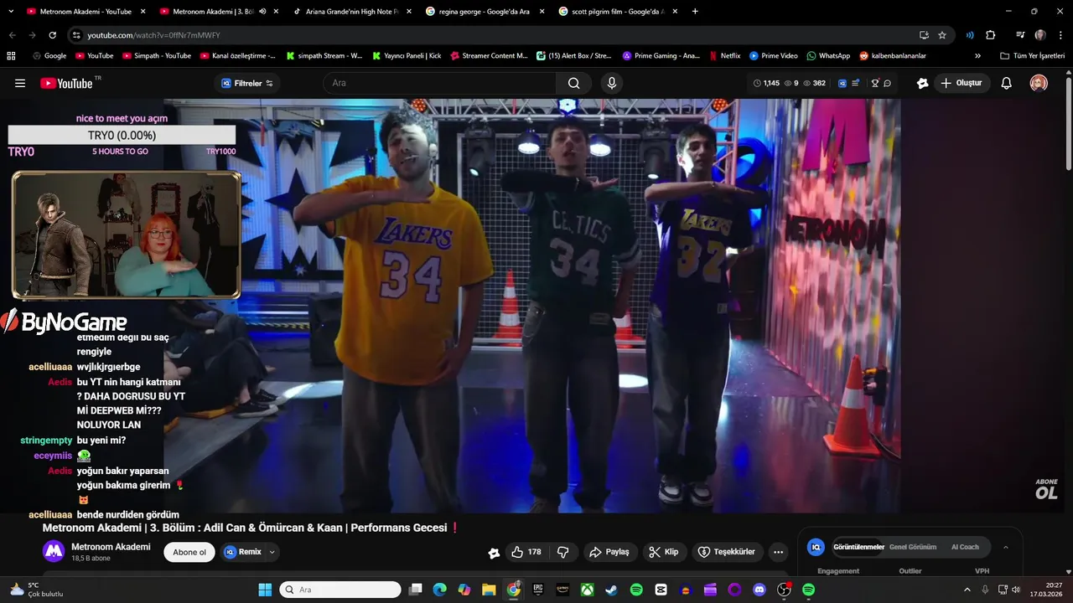The width and height of the screenshot is (1073, 603).
Task: Open the YouTube hamburger guide menu
Action: (x=20, y=83)
